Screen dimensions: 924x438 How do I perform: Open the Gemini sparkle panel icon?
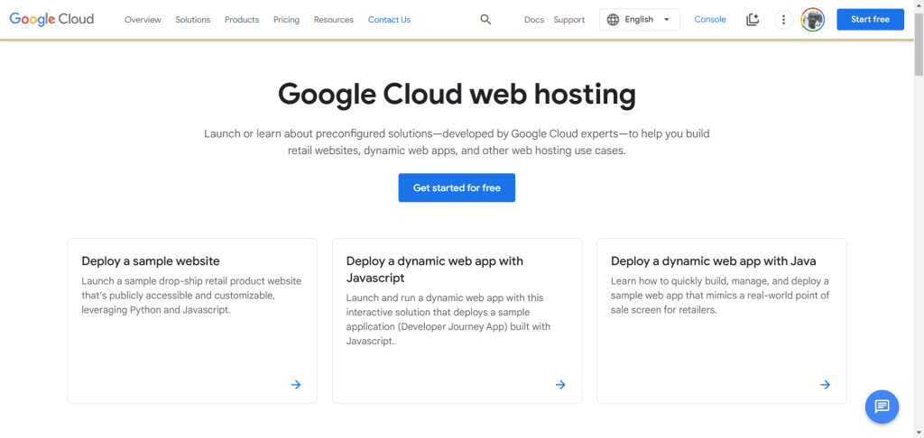tap(753, 20)
